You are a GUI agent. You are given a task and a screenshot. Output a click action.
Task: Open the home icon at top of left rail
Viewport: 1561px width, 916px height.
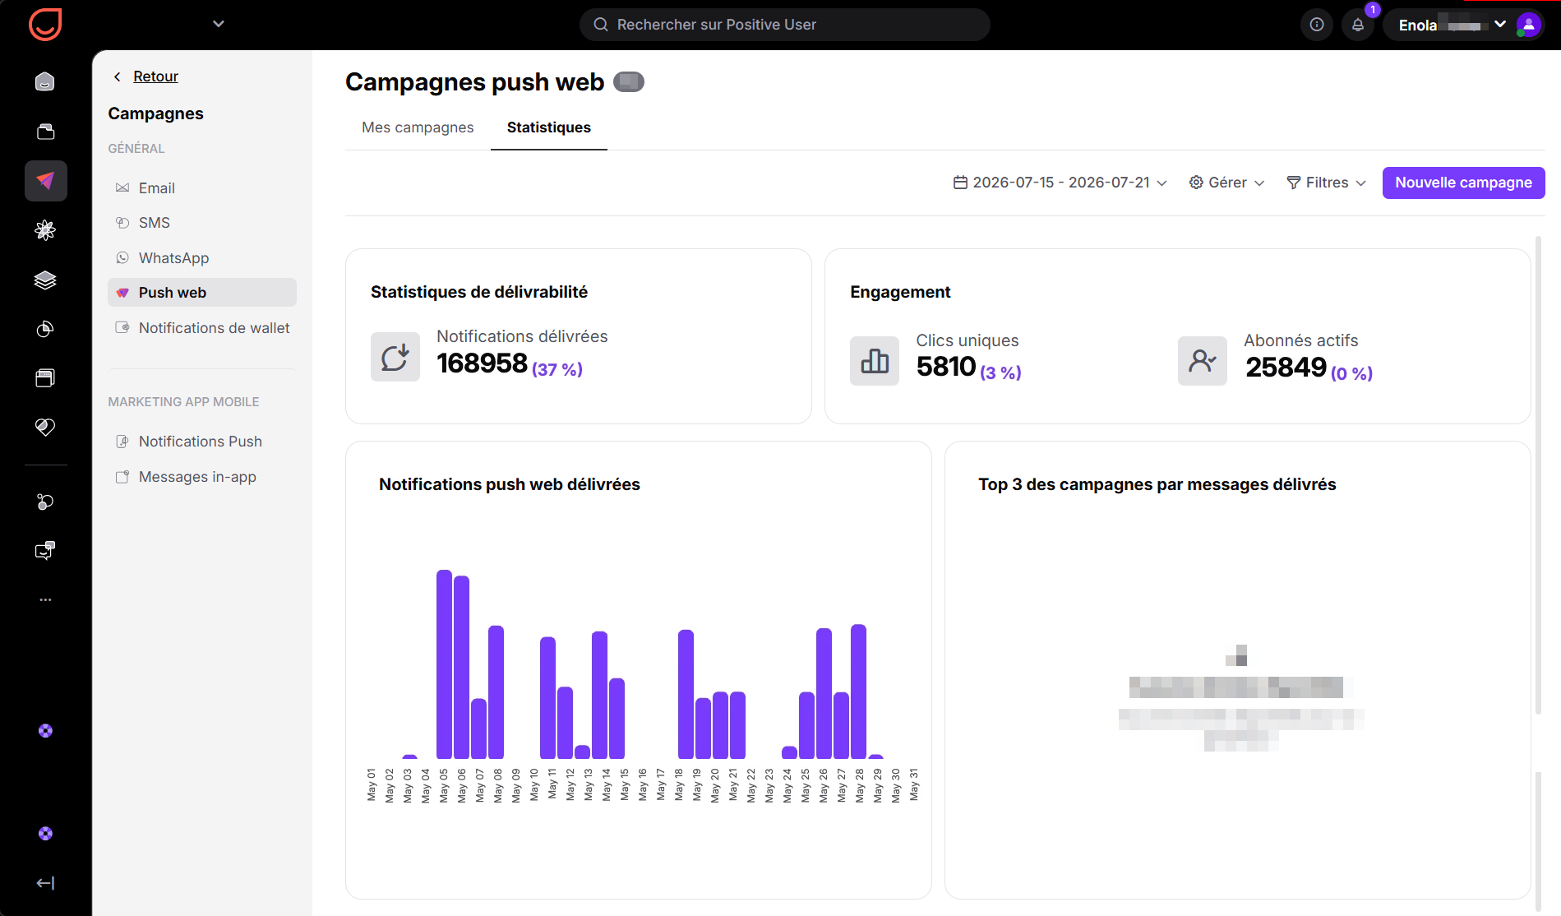tap(45, 81)
